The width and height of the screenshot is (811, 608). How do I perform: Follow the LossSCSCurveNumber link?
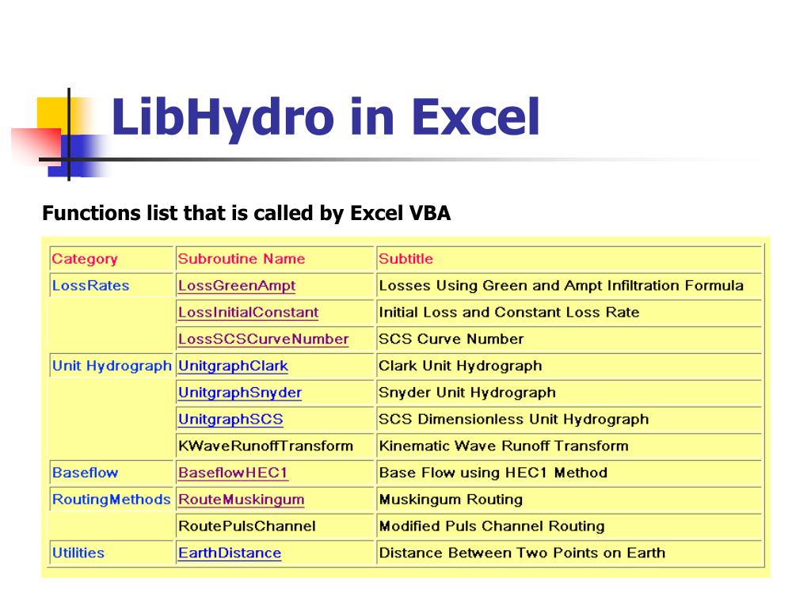263,339
